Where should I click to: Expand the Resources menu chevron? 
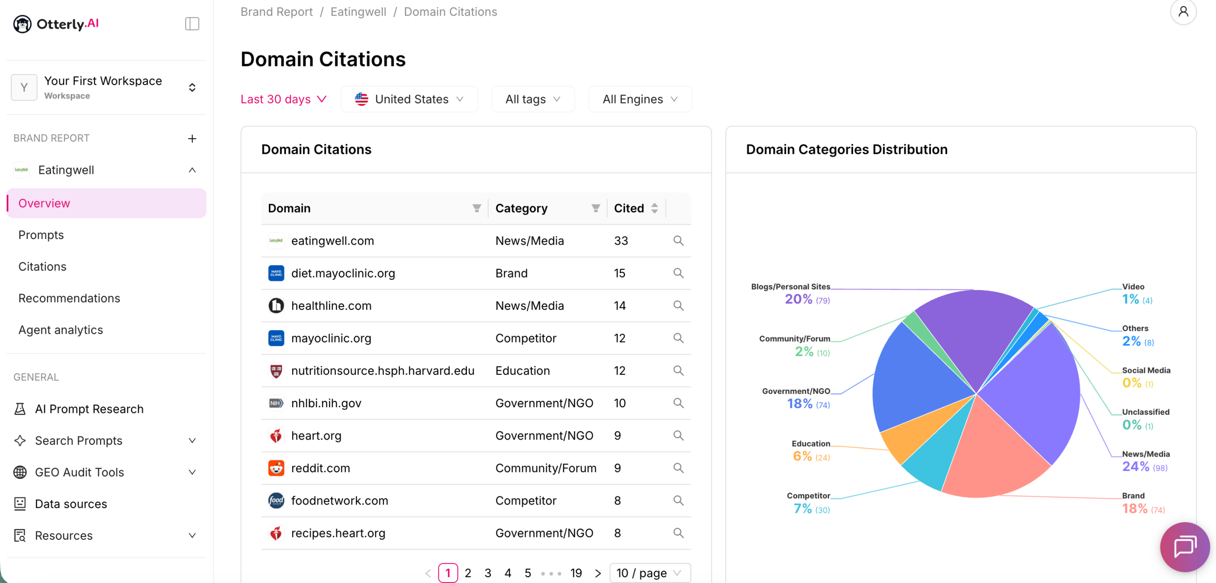192,535
